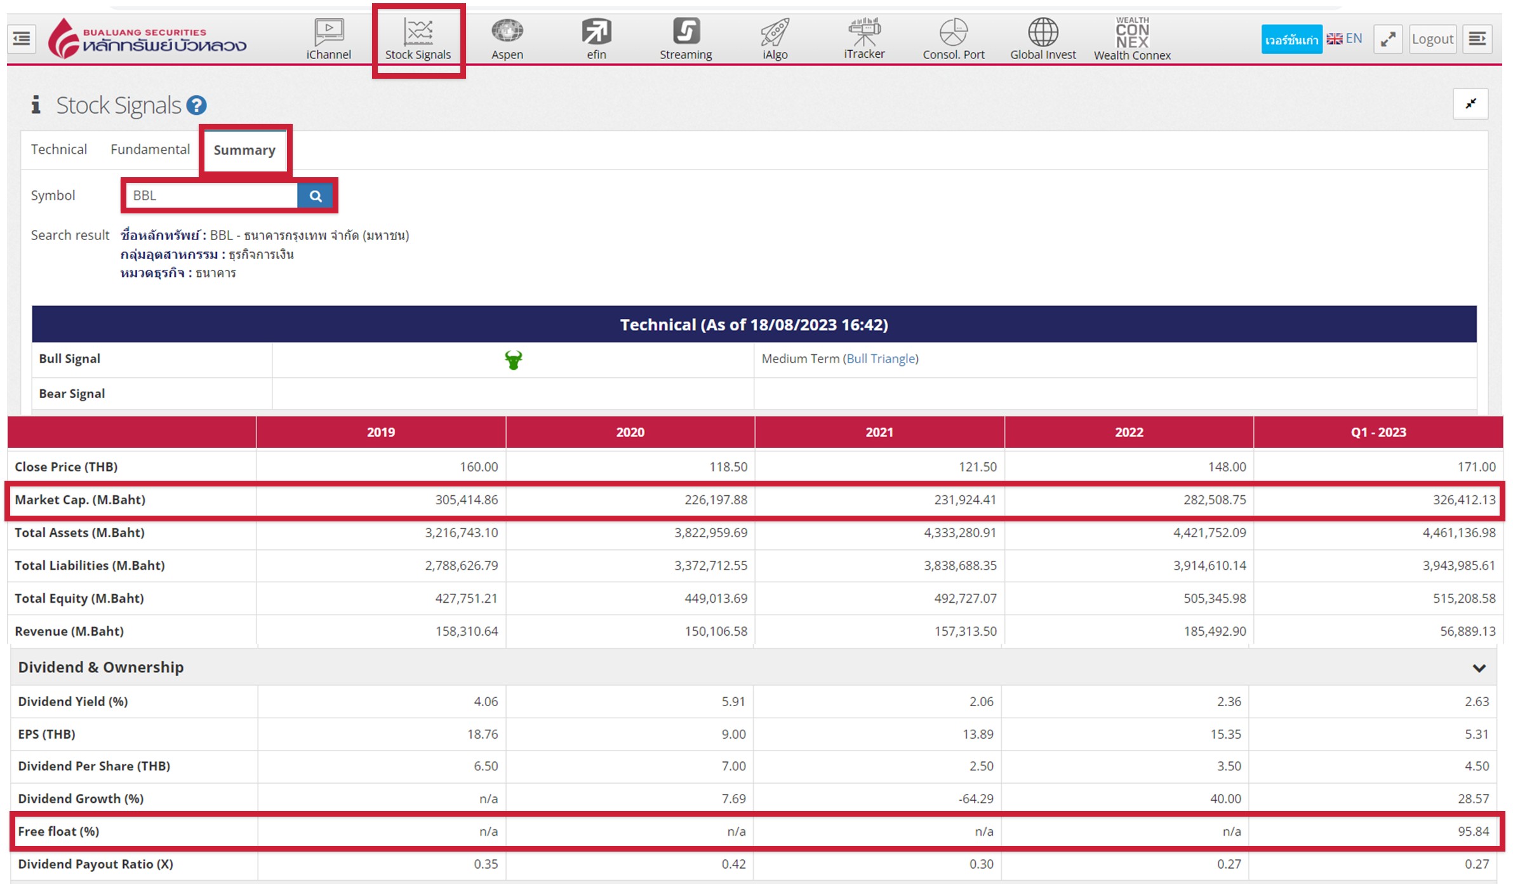The image size is (1513, 884).
Task: Click EPS value 18.76
Action: (x=483, y=734)
